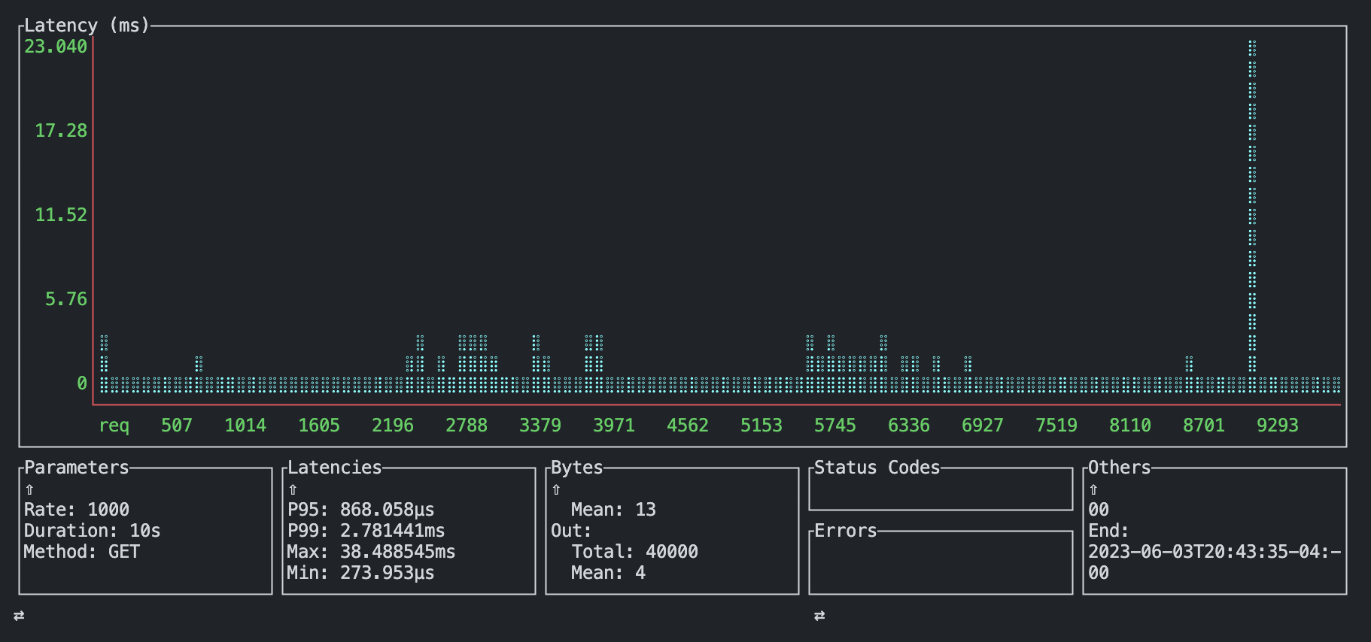Click the 507 x-axis label

coord(177,425)
